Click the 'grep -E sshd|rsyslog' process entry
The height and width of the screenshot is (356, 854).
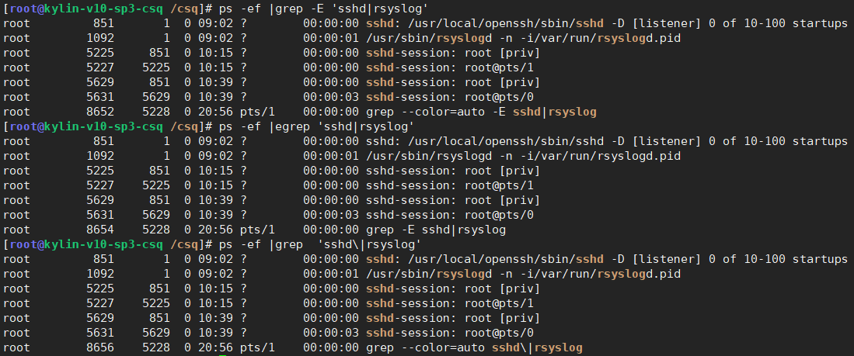pyautogui.click(x=435, y=230)
